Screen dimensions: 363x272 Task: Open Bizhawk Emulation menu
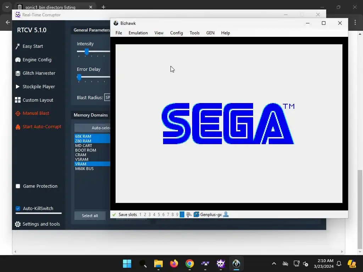(x=138, y=33)
